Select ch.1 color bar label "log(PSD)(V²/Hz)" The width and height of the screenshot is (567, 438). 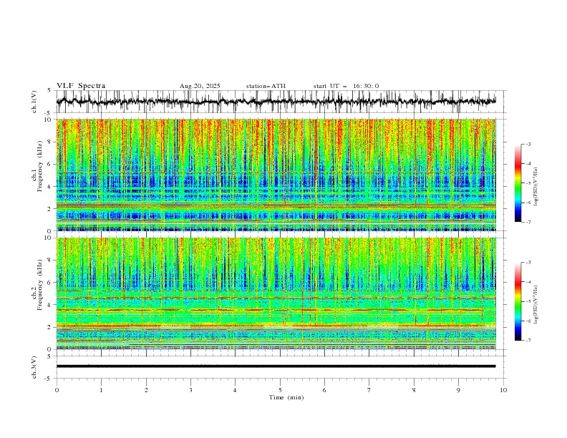tap(536, 187)
